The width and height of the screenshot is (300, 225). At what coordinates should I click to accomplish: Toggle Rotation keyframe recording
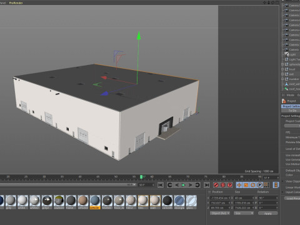pyautogui.click(x=253, y=185)
